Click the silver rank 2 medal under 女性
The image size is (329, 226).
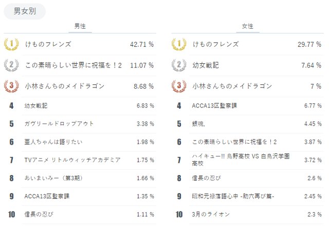(179, 65)
